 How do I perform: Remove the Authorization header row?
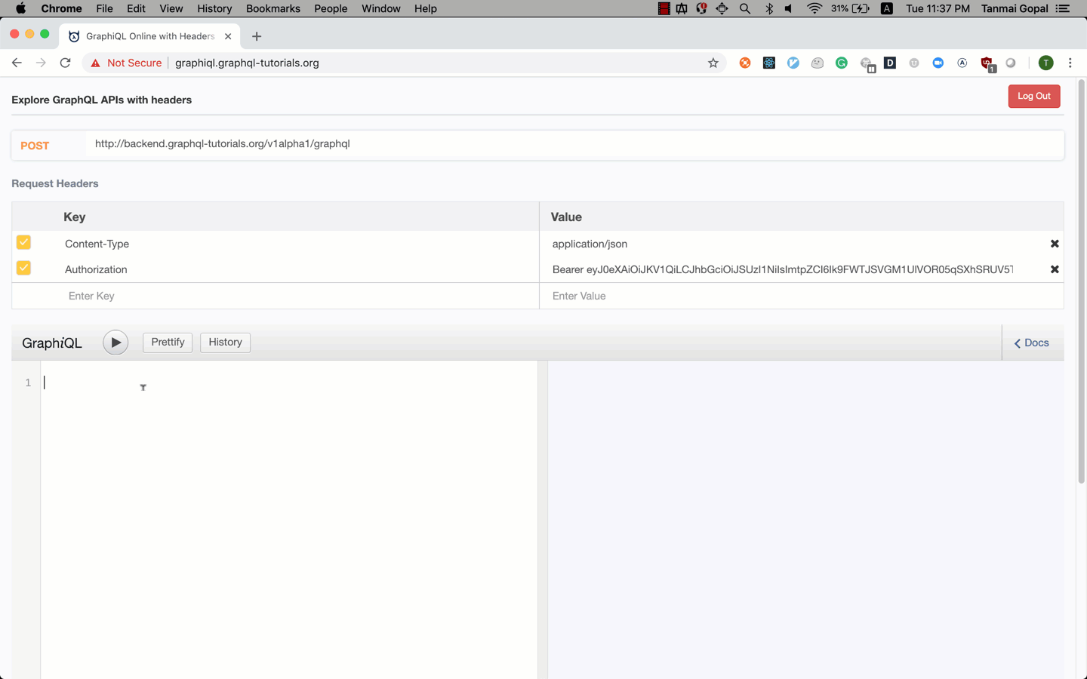[x=1055, y=269]
